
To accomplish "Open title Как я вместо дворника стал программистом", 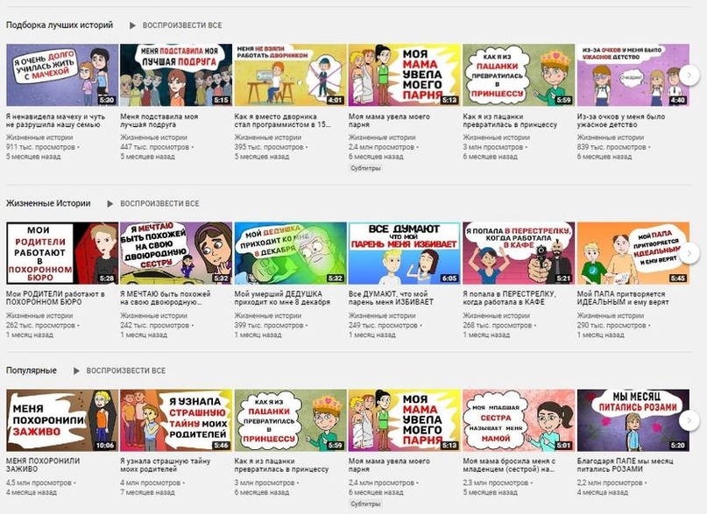I will (x=282, y=121).
